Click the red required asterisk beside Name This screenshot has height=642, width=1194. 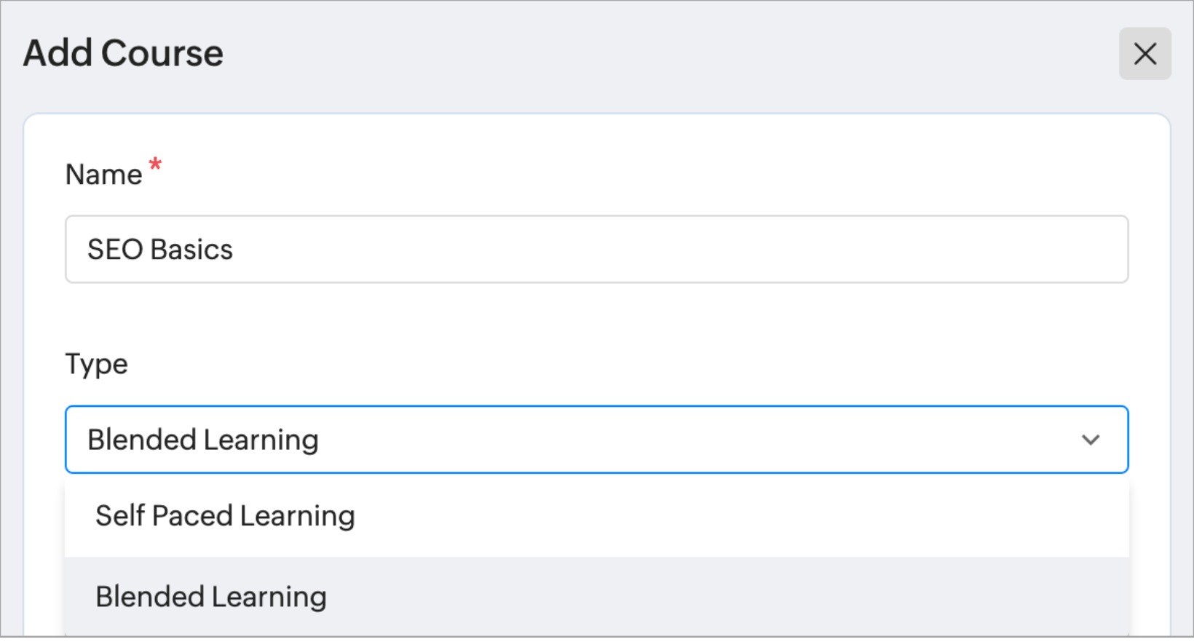tap(155, 165)
